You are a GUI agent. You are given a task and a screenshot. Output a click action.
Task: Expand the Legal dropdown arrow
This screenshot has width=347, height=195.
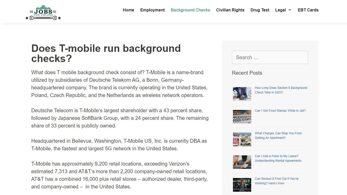point(290,10)
